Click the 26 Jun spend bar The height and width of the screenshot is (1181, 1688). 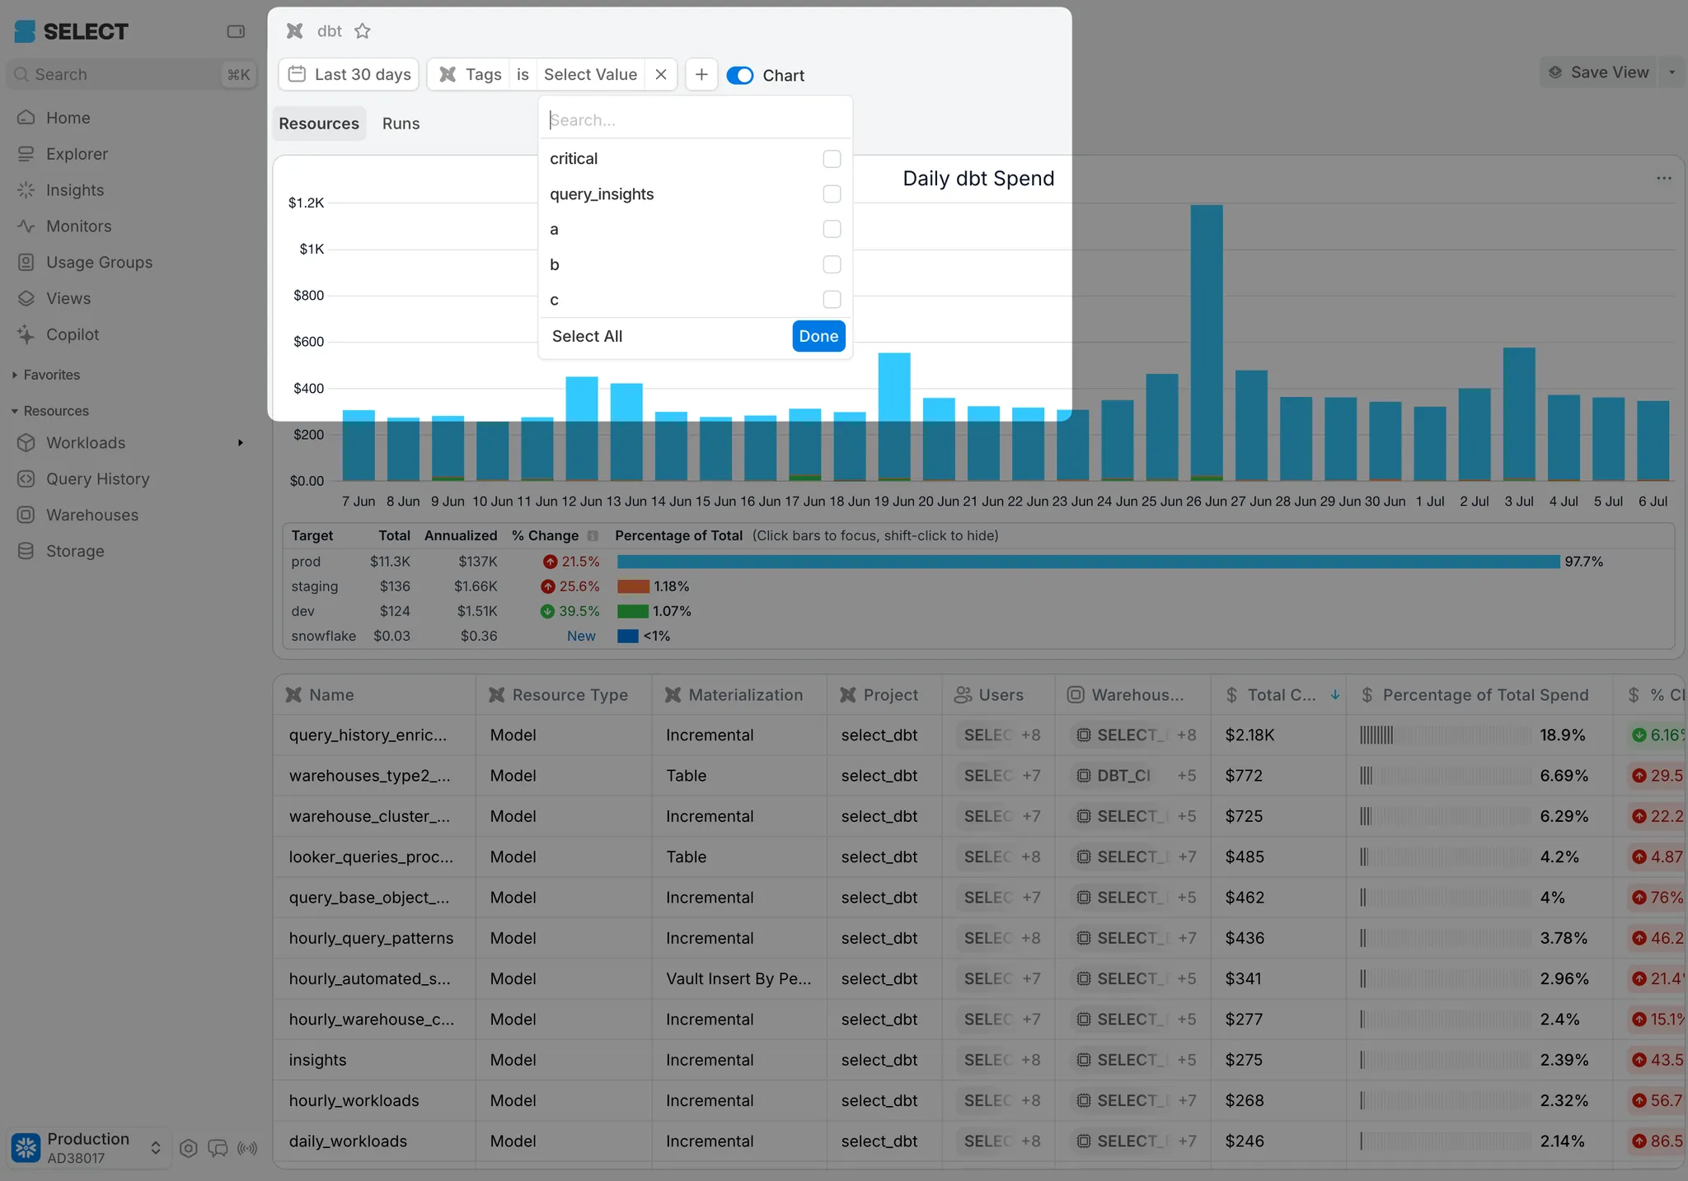pyautogui.click(x=1207, y=343)
